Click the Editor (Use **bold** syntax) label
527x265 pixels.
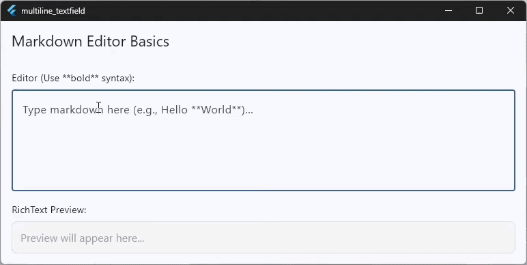click(73, 78)
